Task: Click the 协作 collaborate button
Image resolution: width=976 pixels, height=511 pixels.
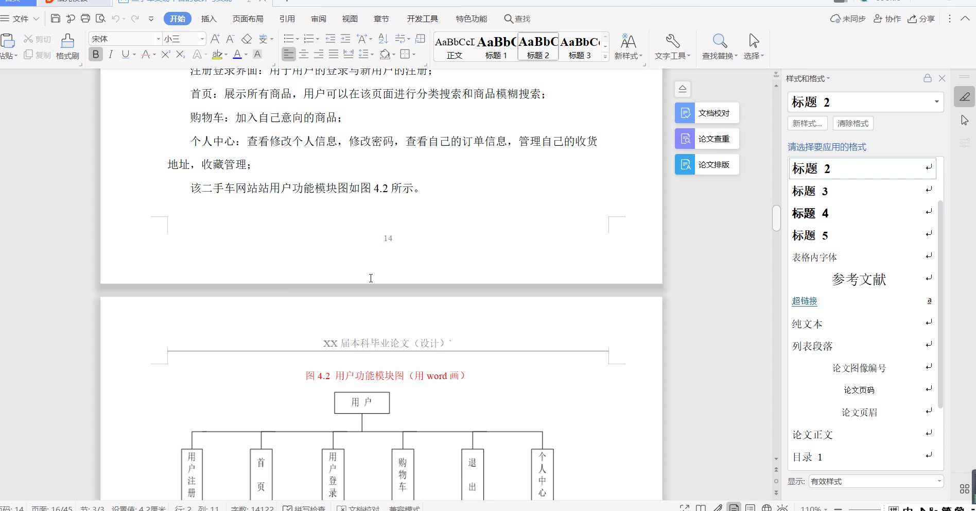Action: point(887,19)
